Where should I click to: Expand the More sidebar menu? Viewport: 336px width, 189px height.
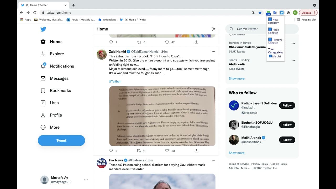click(50, 127)
